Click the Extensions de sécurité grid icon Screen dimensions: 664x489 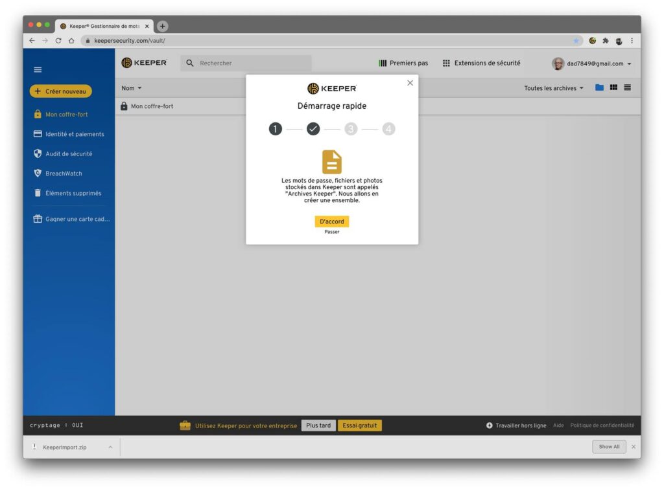click(446, 63)
